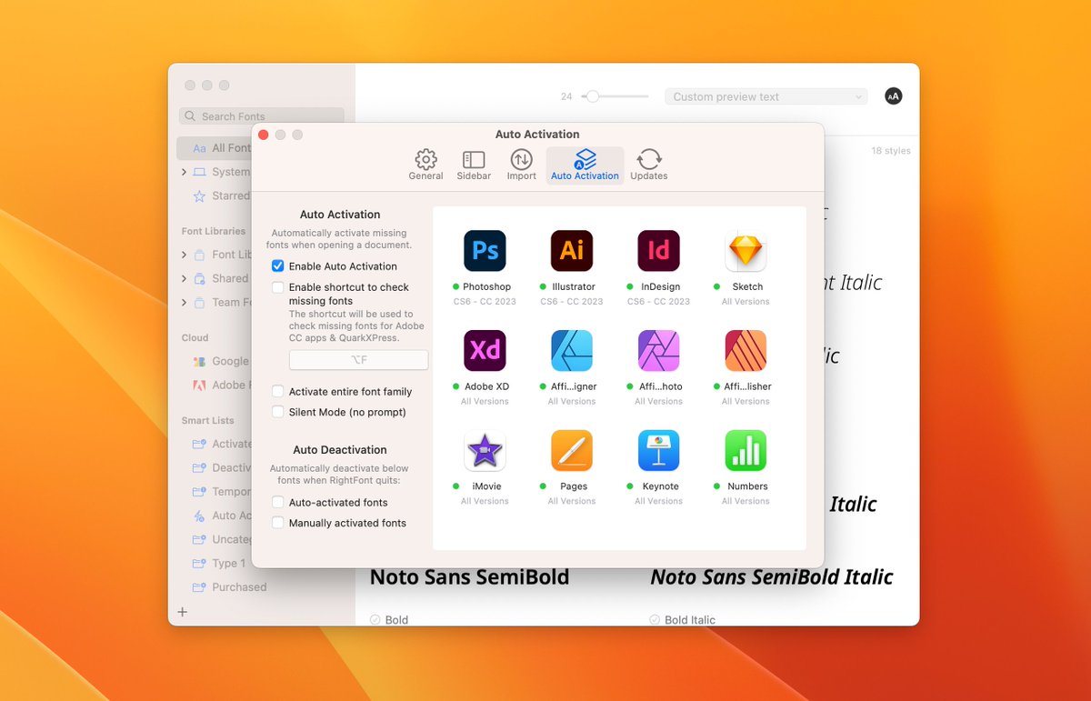Select the InDesign app icon
Image resolution: width=1091 pixels, height=701 pixels.
pos(659,251)
